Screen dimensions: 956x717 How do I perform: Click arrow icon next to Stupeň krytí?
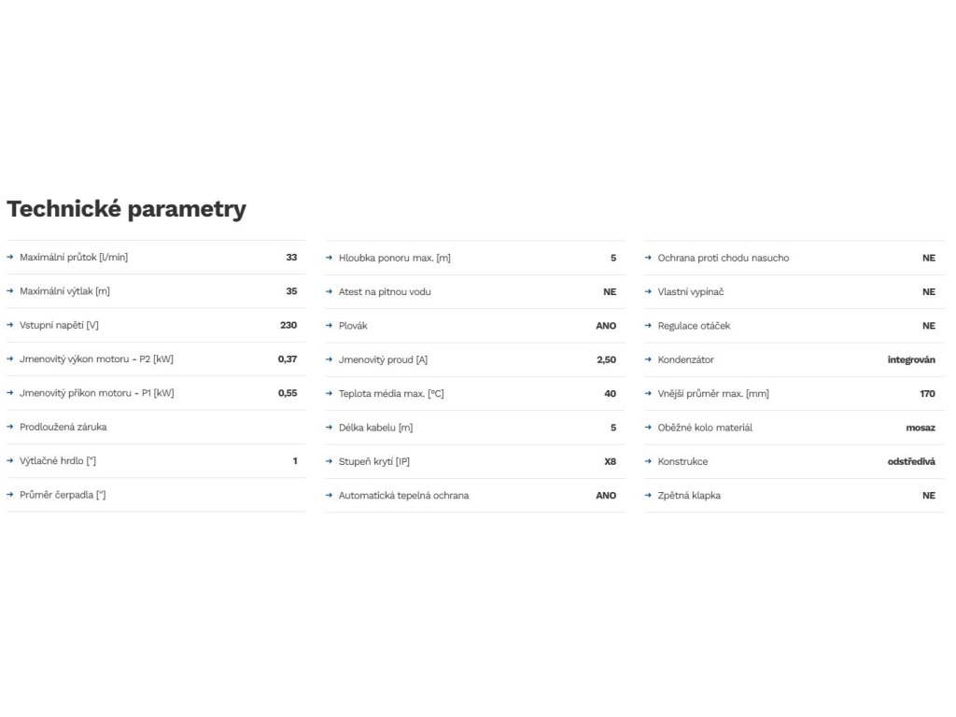tap(330, 461)
